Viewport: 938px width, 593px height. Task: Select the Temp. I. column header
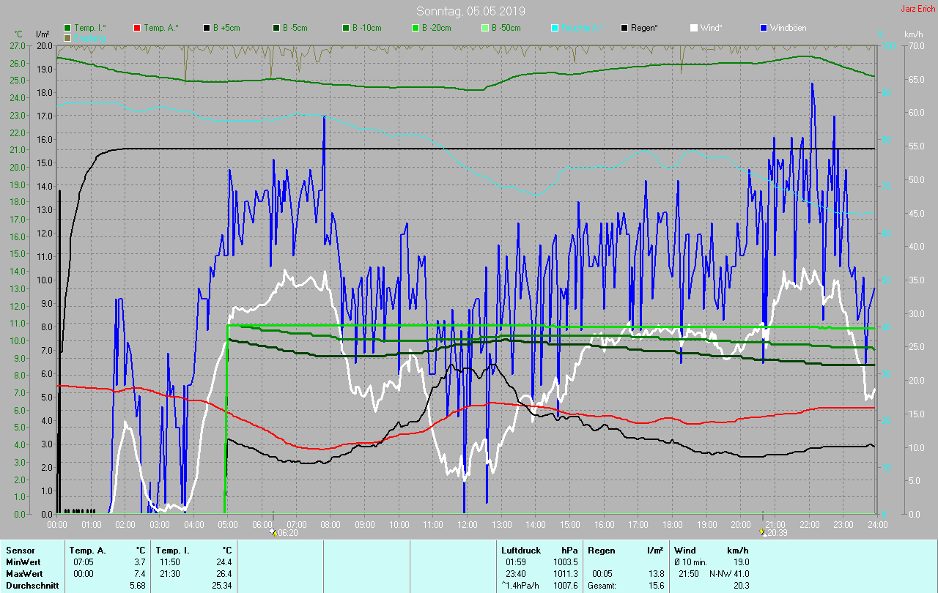coord(173,550)
